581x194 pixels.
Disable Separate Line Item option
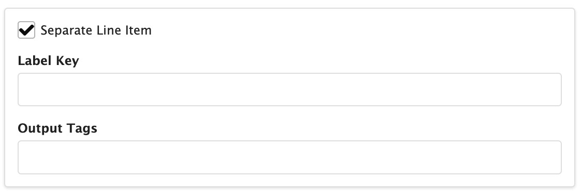(26, 30)
